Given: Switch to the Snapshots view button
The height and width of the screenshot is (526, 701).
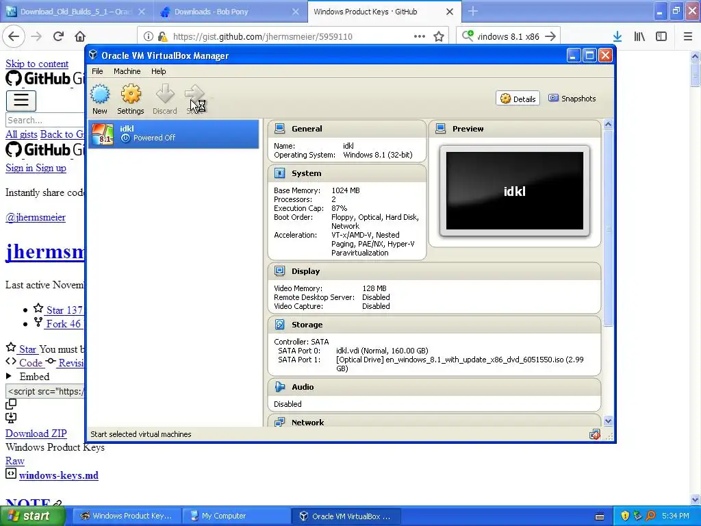Looking at the screenshot, I should pos(572,99).
